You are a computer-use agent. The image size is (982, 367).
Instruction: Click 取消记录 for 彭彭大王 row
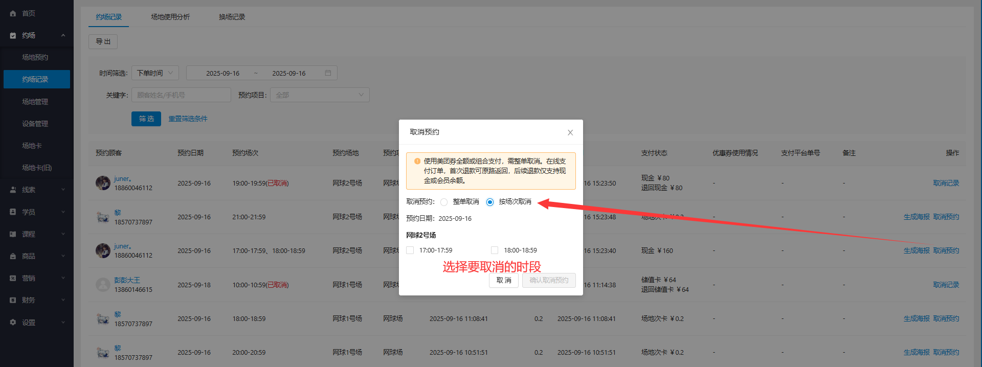point(946,285)
